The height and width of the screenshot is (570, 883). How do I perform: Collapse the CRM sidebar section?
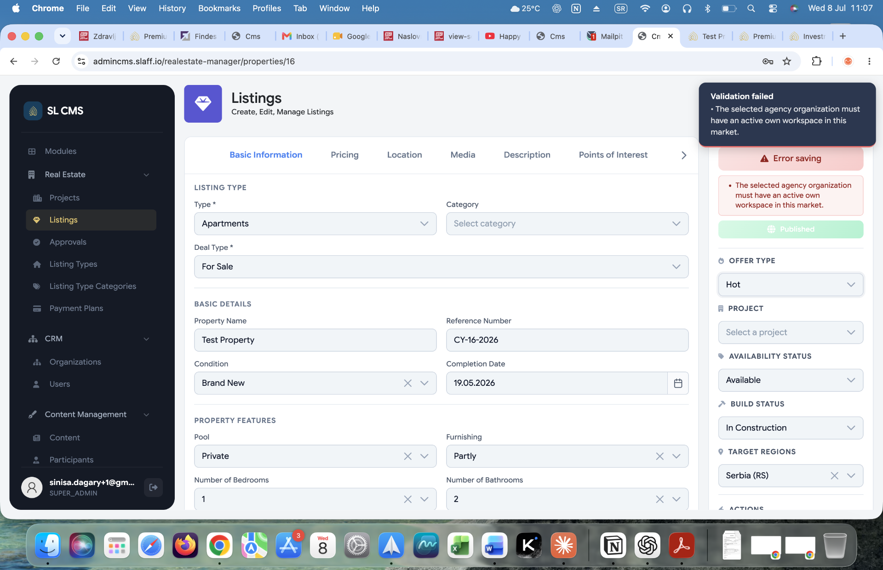(146, 339)
